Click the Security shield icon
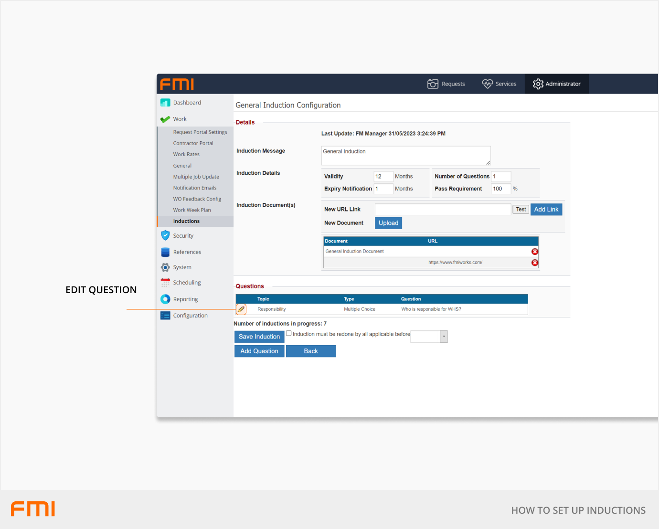659x529 pixels. (165, 235)
